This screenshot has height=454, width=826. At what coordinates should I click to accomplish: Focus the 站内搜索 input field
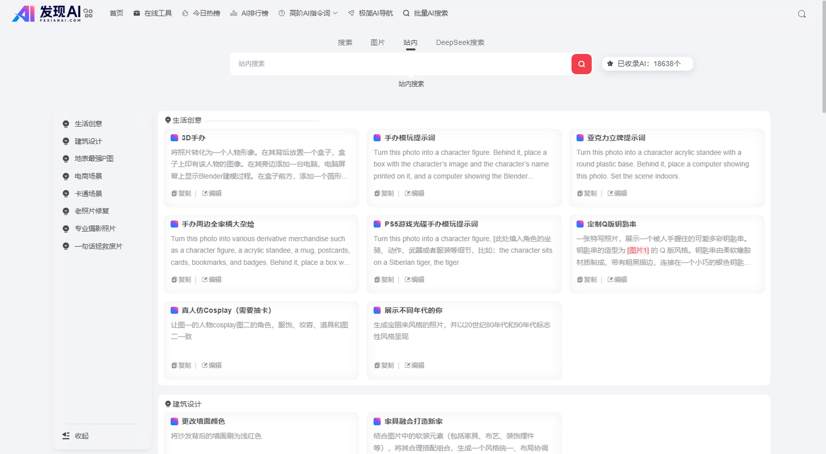point(400,64)
